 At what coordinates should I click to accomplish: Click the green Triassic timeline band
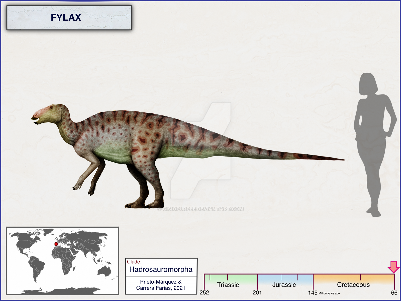(x=231, y=279)
